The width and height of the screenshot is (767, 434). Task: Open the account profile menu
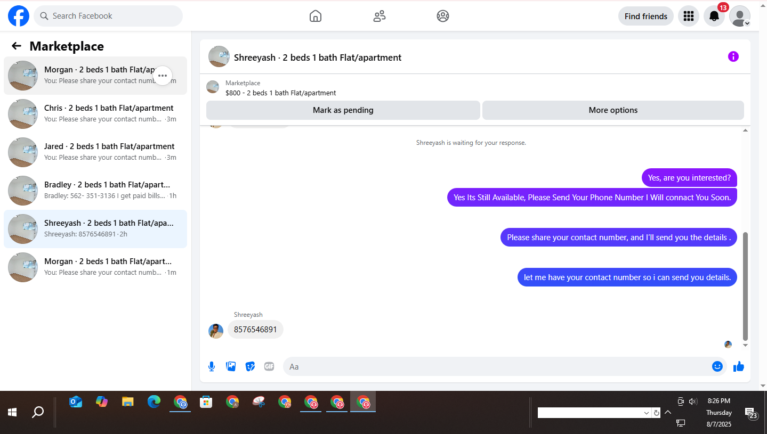740,16
